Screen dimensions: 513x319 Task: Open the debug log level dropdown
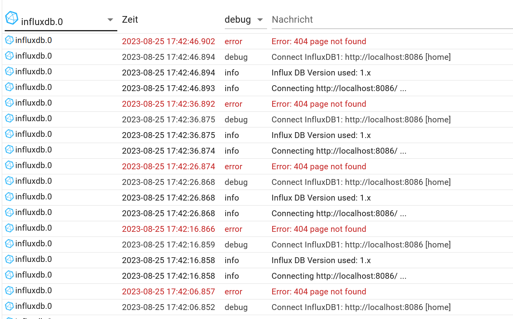click(238, 20)
